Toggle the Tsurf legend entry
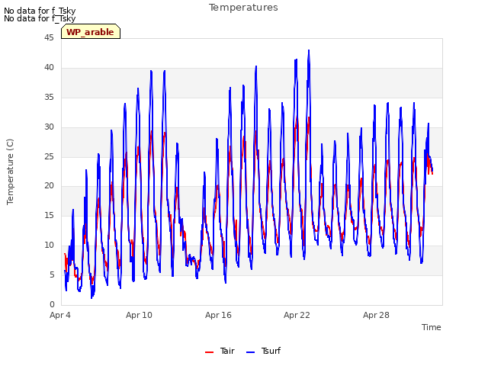The width and height of the screenshot is (488, 366). click(x=263, y=351)
